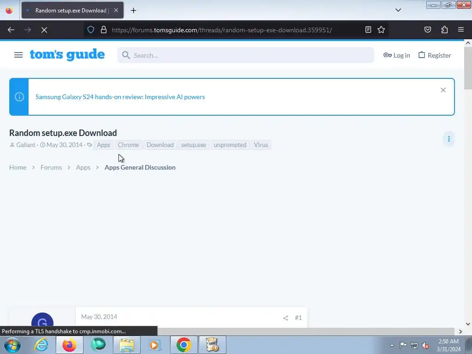This screenshot has height=354, width=472.
Task: Select the Chrome tag
Action: pyautogui.click(x=128, y=145)
